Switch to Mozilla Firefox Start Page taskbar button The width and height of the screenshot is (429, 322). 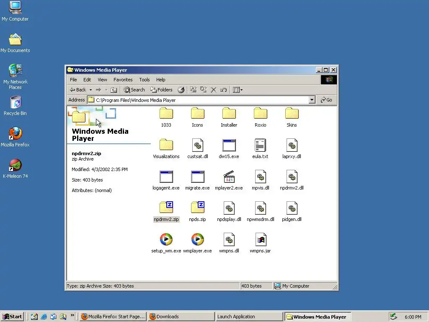[113, 317]
